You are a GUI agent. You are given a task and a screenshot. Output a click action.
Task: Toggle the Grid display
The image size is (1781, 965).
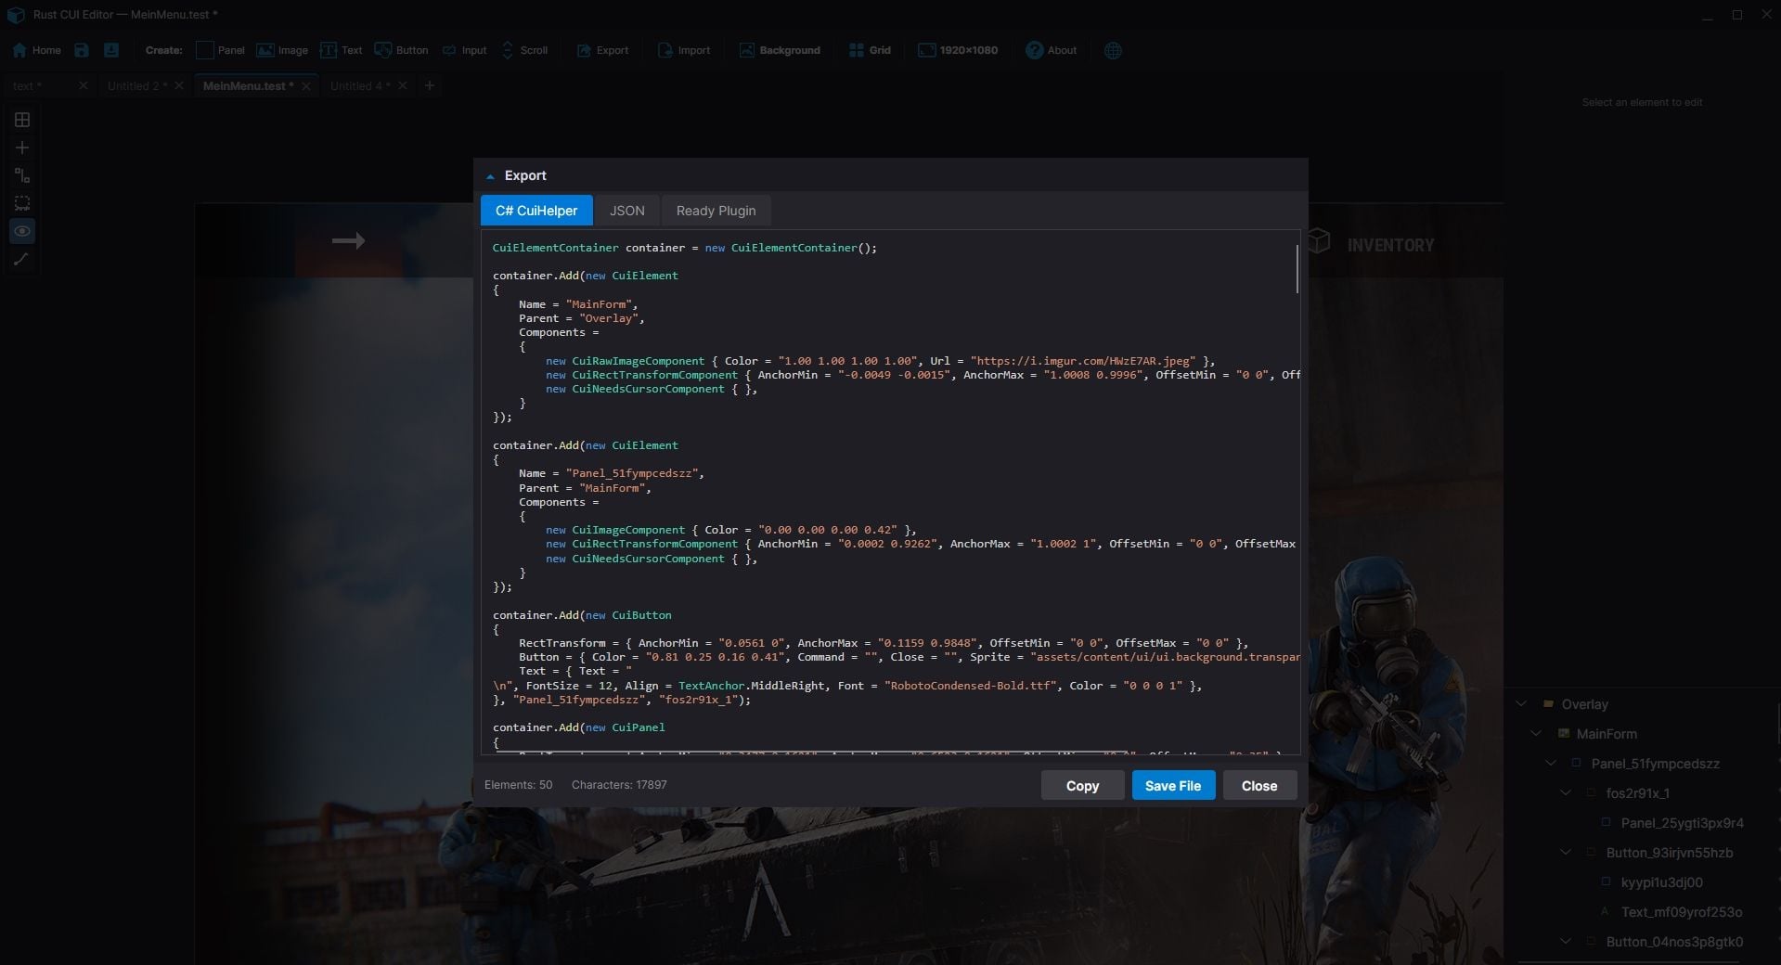click(870, 50)
